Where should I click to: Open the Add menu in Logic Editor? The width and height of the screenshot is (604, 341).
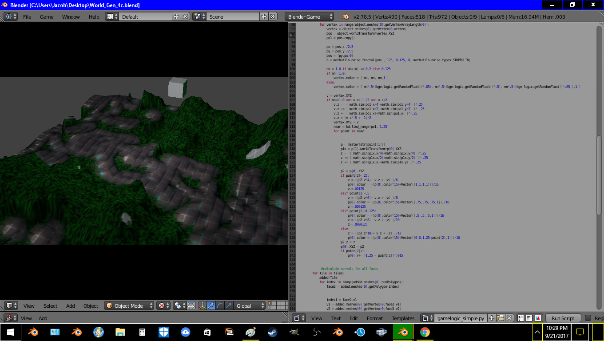tap(43, 318)
